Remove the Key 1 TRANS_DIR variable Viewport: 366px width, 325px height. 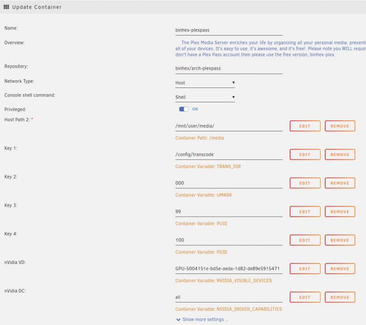(x=340, y=154)
